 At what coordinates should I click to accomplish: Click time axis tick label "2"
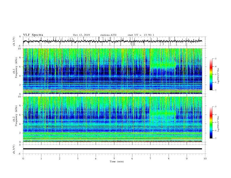click(x=60, y=159)
